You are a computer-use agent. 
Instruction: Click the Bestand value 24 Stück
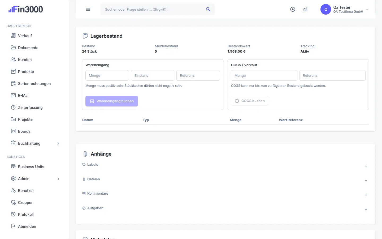pyautogui.click(x=89, y=52)
